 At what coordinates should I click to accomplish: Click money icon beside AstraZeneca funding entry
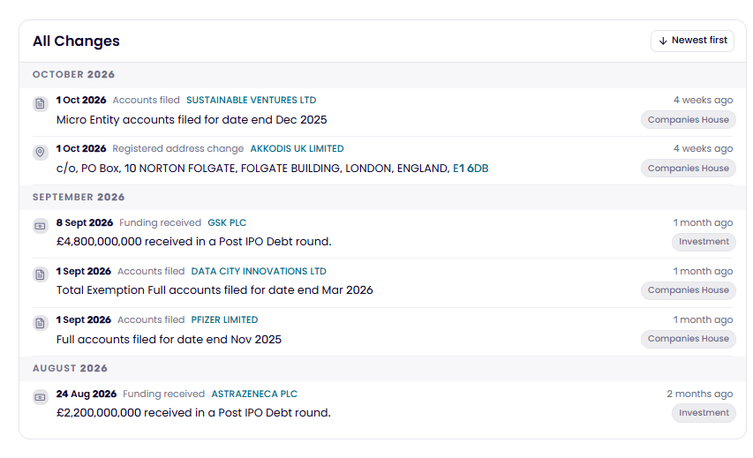tap(41, 397)
